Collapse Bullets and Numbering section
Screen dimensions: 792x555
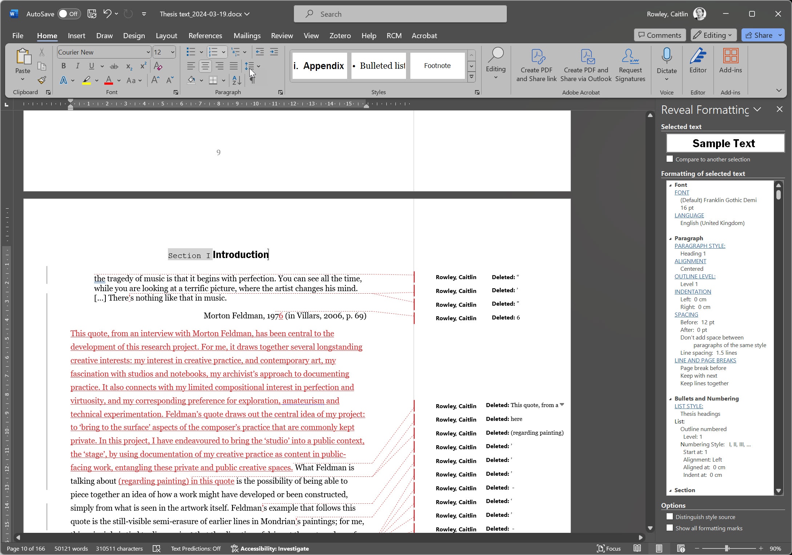coord(671,399)
